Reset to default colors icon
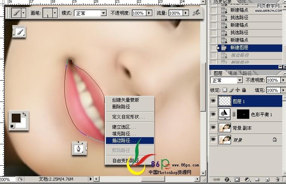The width and height of the screenshot is (286, 184). click(12, 126)
